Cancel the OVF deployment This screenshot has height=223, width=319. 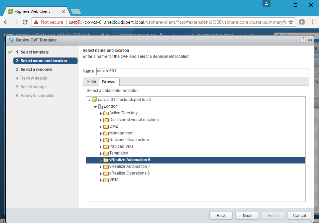tap(299, 216)
